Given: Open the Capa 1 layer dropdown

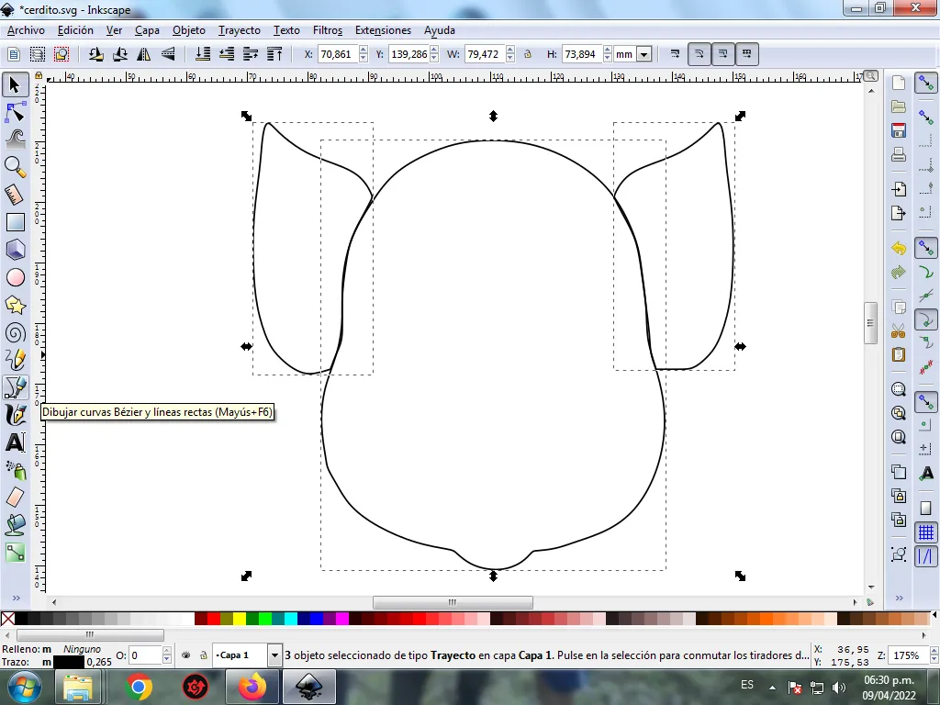Looking at the screenshot, I should pyautogui.click(x=274, y=655).
